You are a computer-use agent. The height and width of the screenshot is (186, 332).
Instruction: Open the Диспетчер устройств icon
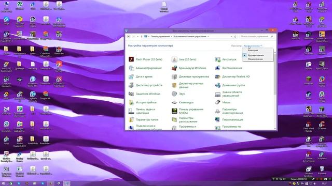pos(131,85)
